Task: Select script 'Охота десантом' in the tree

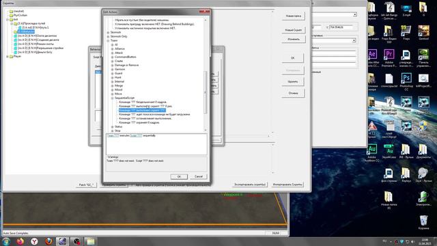Action: point(37,36)
